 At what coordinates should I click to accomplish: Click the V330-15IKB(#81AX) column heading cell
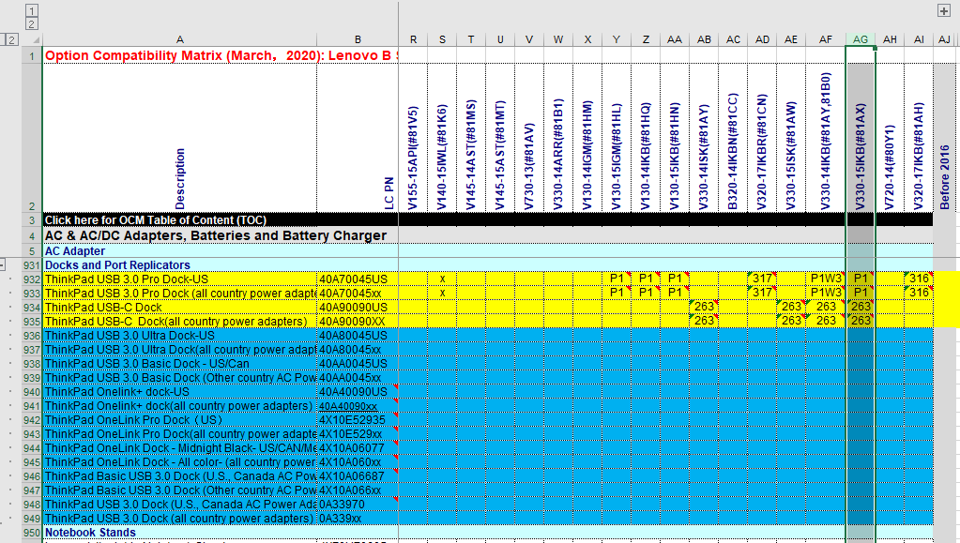coord(861,138)
